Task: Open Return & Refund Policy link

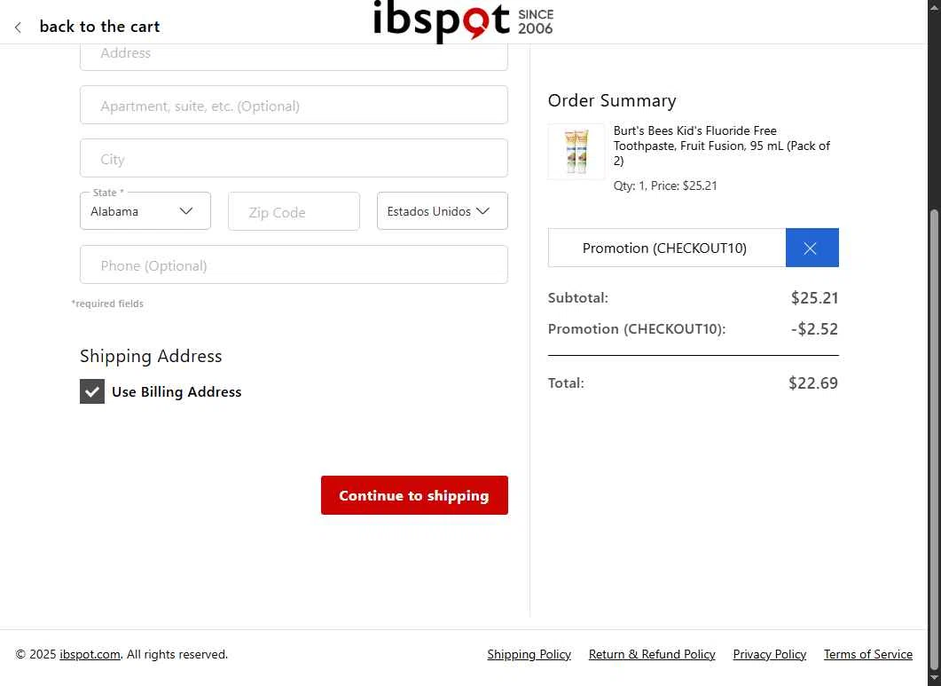Action: coord(652,654)
